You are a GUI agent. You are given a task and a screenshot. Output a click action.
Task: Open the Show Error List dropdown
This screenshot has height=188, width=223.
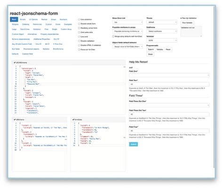127,22
